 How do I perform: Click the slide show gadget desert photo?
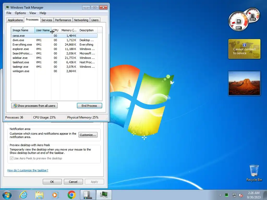point(244,83)
